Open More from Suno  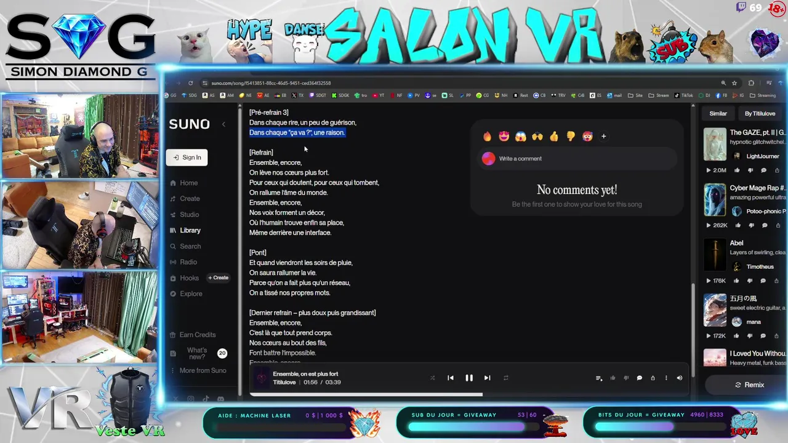pos(198,370)
